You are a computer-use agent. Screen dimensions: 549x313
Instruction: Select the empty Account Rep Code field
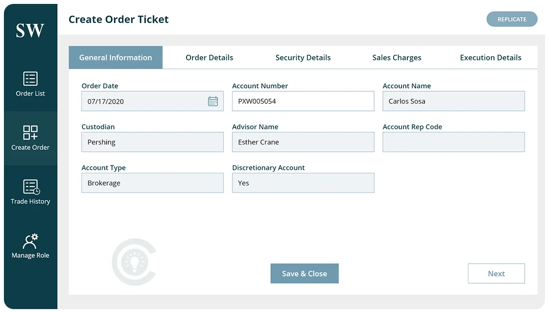pos(453,142)
